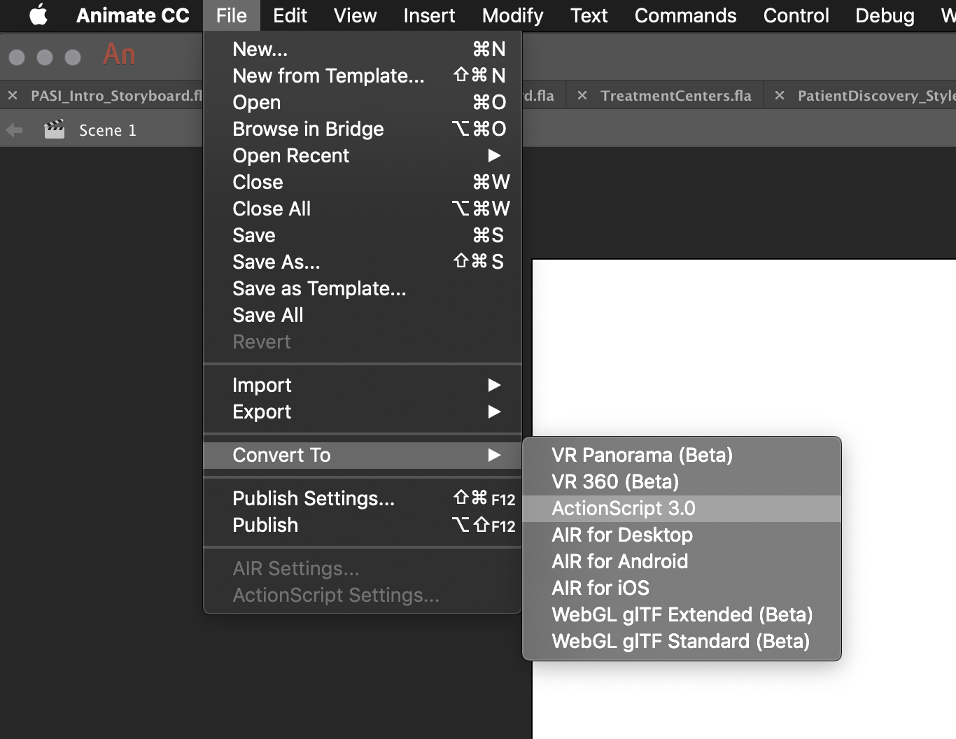Click Save in the File menu
Viewport: 956px width, 739px height.
tap(363, 235)
